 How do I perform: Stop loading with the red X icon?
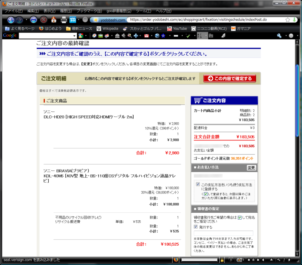coord(44,20)
